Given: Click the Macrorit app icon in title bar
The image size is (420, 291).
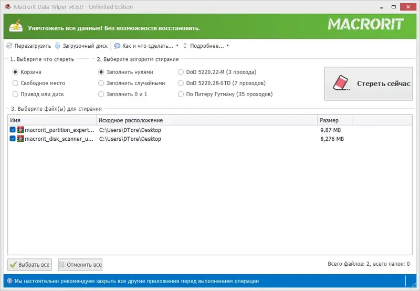Looking at the screenshot, I should pyautogui.click(x=8, y=6).
